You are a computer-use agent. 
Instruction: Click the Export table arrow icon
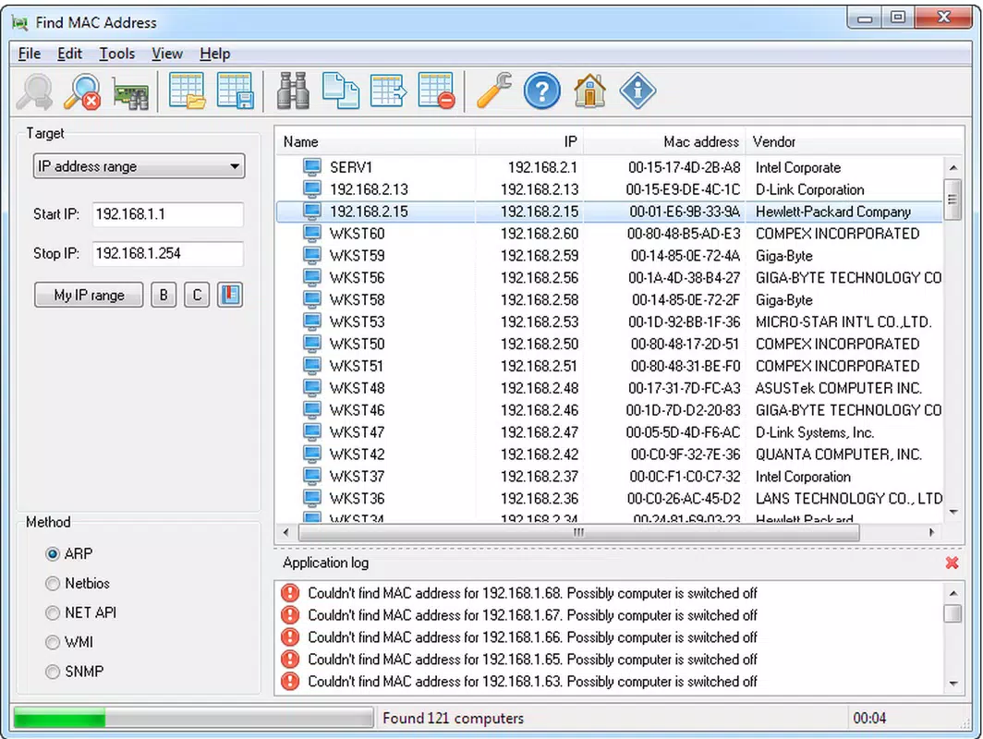pyautogui.click(x=388, y=91)
